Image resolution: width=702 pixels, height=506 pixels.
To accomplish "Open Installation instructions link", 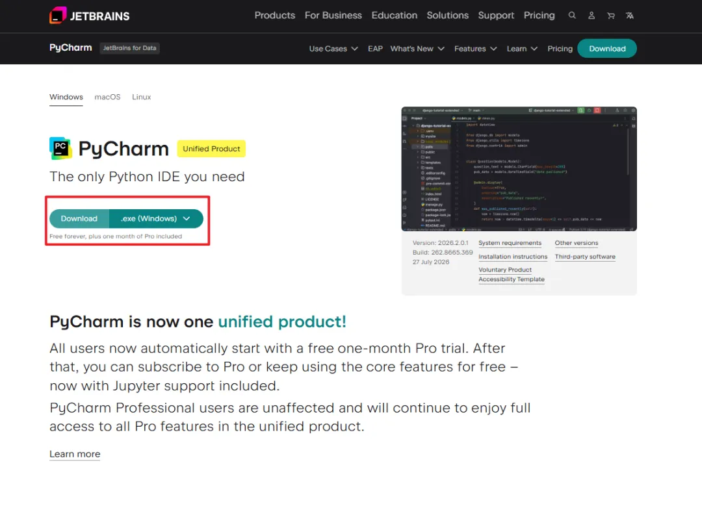I will pos(513,257).
